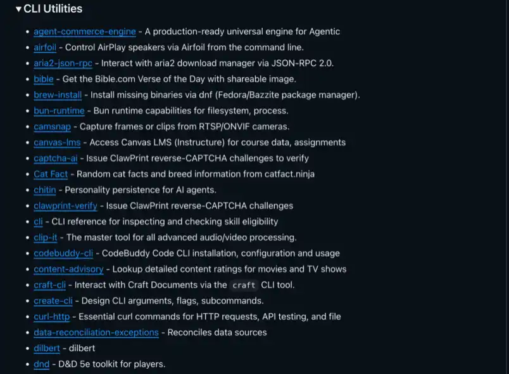509x374 pixels.
Task: Open the craft-cli link
Action: [x=50, y=285]
